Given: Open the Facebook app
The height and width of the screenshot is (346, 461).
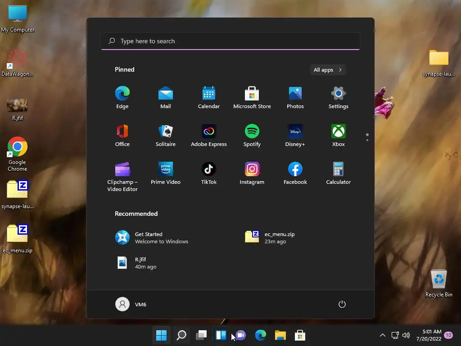Looking at the screenshot, I should point(295,173).
